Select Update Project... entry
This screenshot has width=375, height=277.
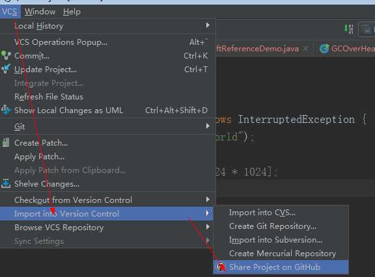107,69
